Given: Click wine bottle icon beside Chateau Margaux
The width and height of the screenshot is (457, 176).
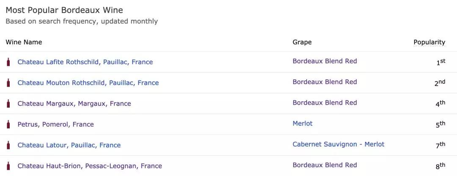Looking at the screenshot, I should pyautogui.click(x=8, y=103).
